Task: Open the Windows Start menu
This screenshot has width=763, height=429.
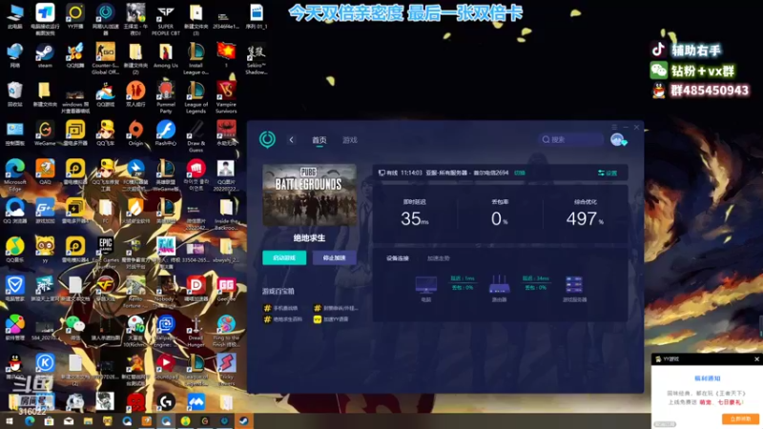Action: [10, 421]
